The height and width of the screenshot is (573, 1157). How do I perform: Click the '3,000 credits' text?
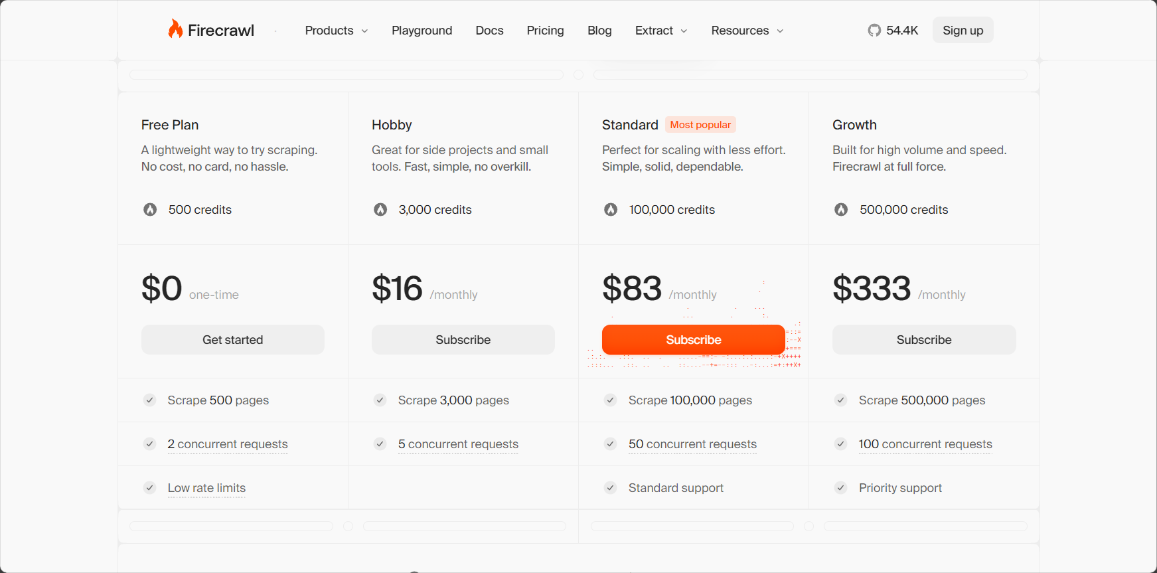click(x=435, y=210)
